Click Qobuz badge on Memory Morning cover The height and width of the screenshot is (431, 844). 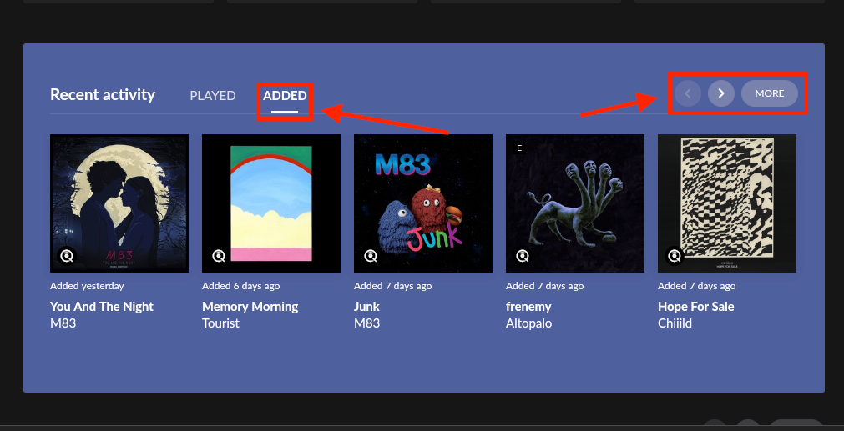(x=219, y=256)
